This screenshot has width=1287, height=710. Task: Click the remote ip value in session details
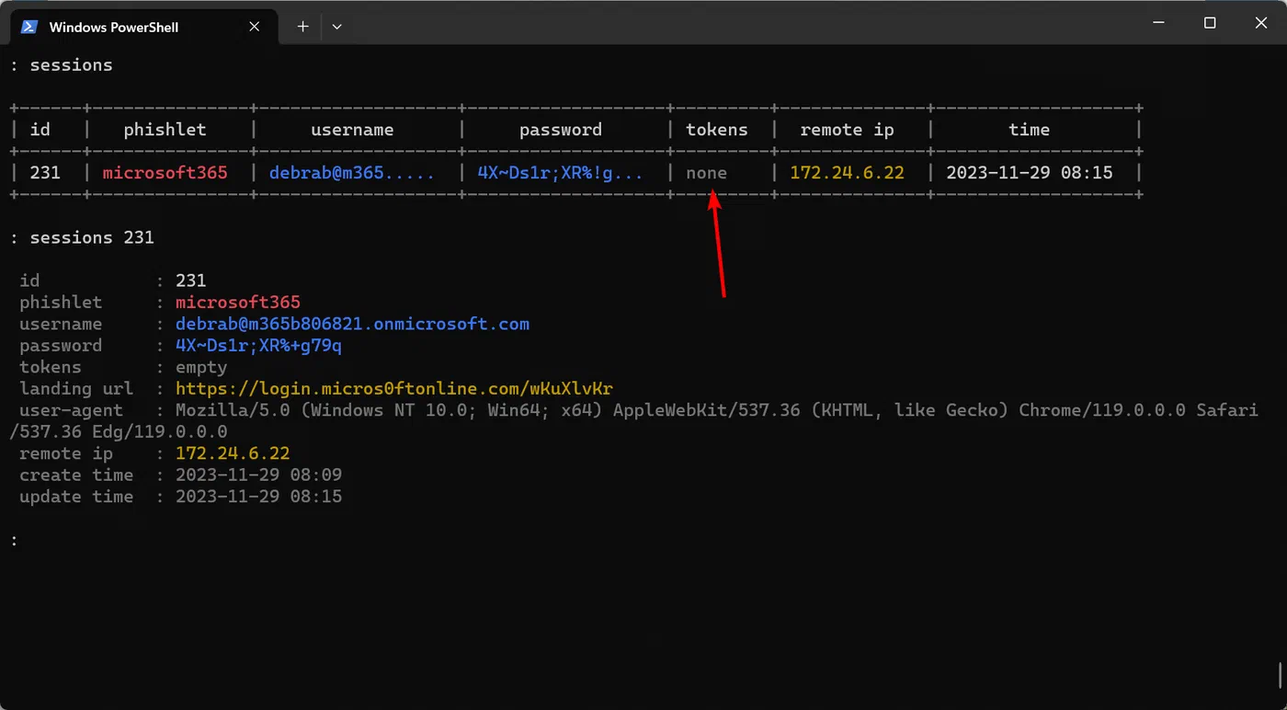click(x=233, y=453)
